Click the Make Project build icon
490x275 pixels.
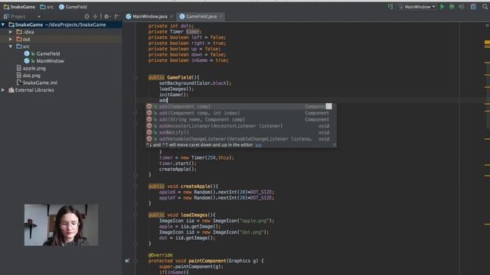pyautogui.click(x=390, y=7)
